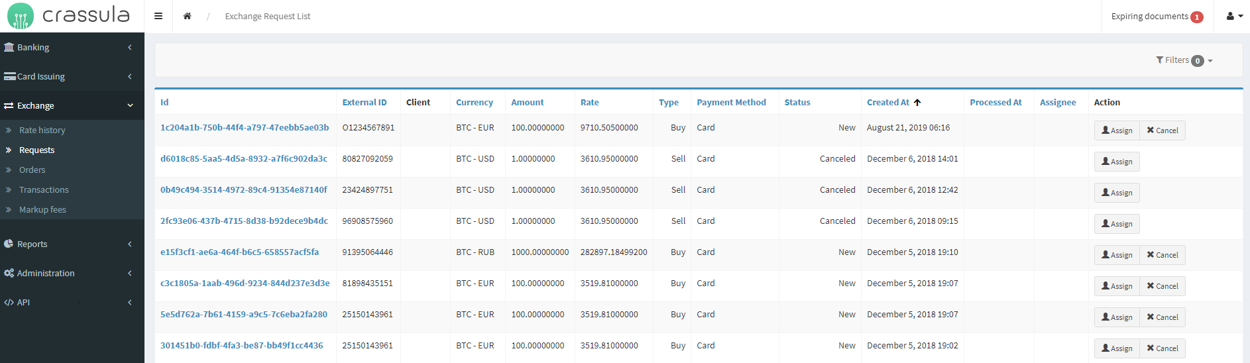Image resolution: width=1250 pixels, height=363 pixels.
Task: Sort table by Amount column header
Action: (x=527, y=103)
